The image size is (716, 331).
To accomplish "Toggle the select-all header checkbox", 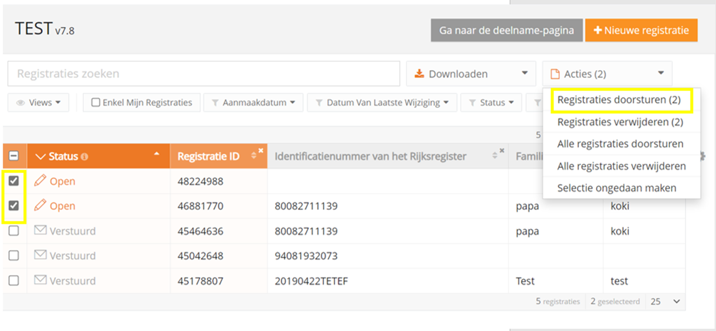I will point(14,156).
